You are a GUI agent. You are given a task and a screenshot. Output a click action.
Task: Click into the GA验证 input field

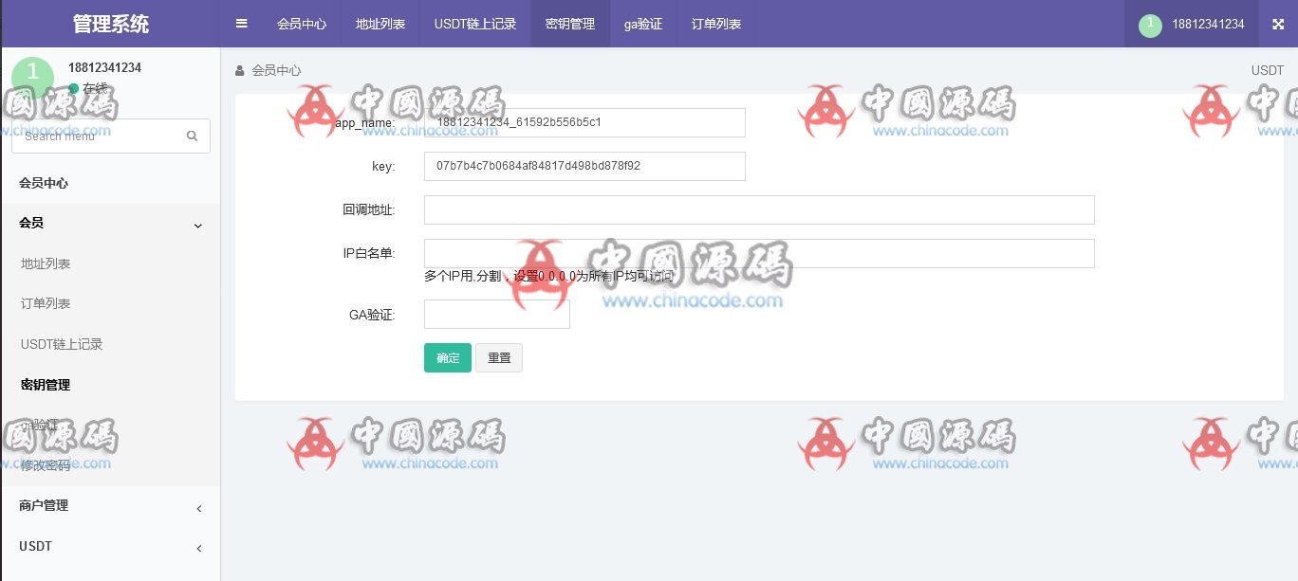(497, 314)
